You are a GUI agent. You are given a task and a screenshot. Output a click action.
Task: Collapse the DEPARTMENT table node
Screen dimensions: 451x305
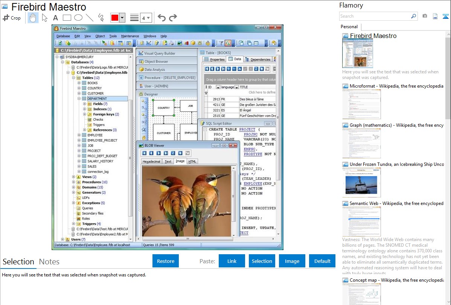tap(79, 99)
